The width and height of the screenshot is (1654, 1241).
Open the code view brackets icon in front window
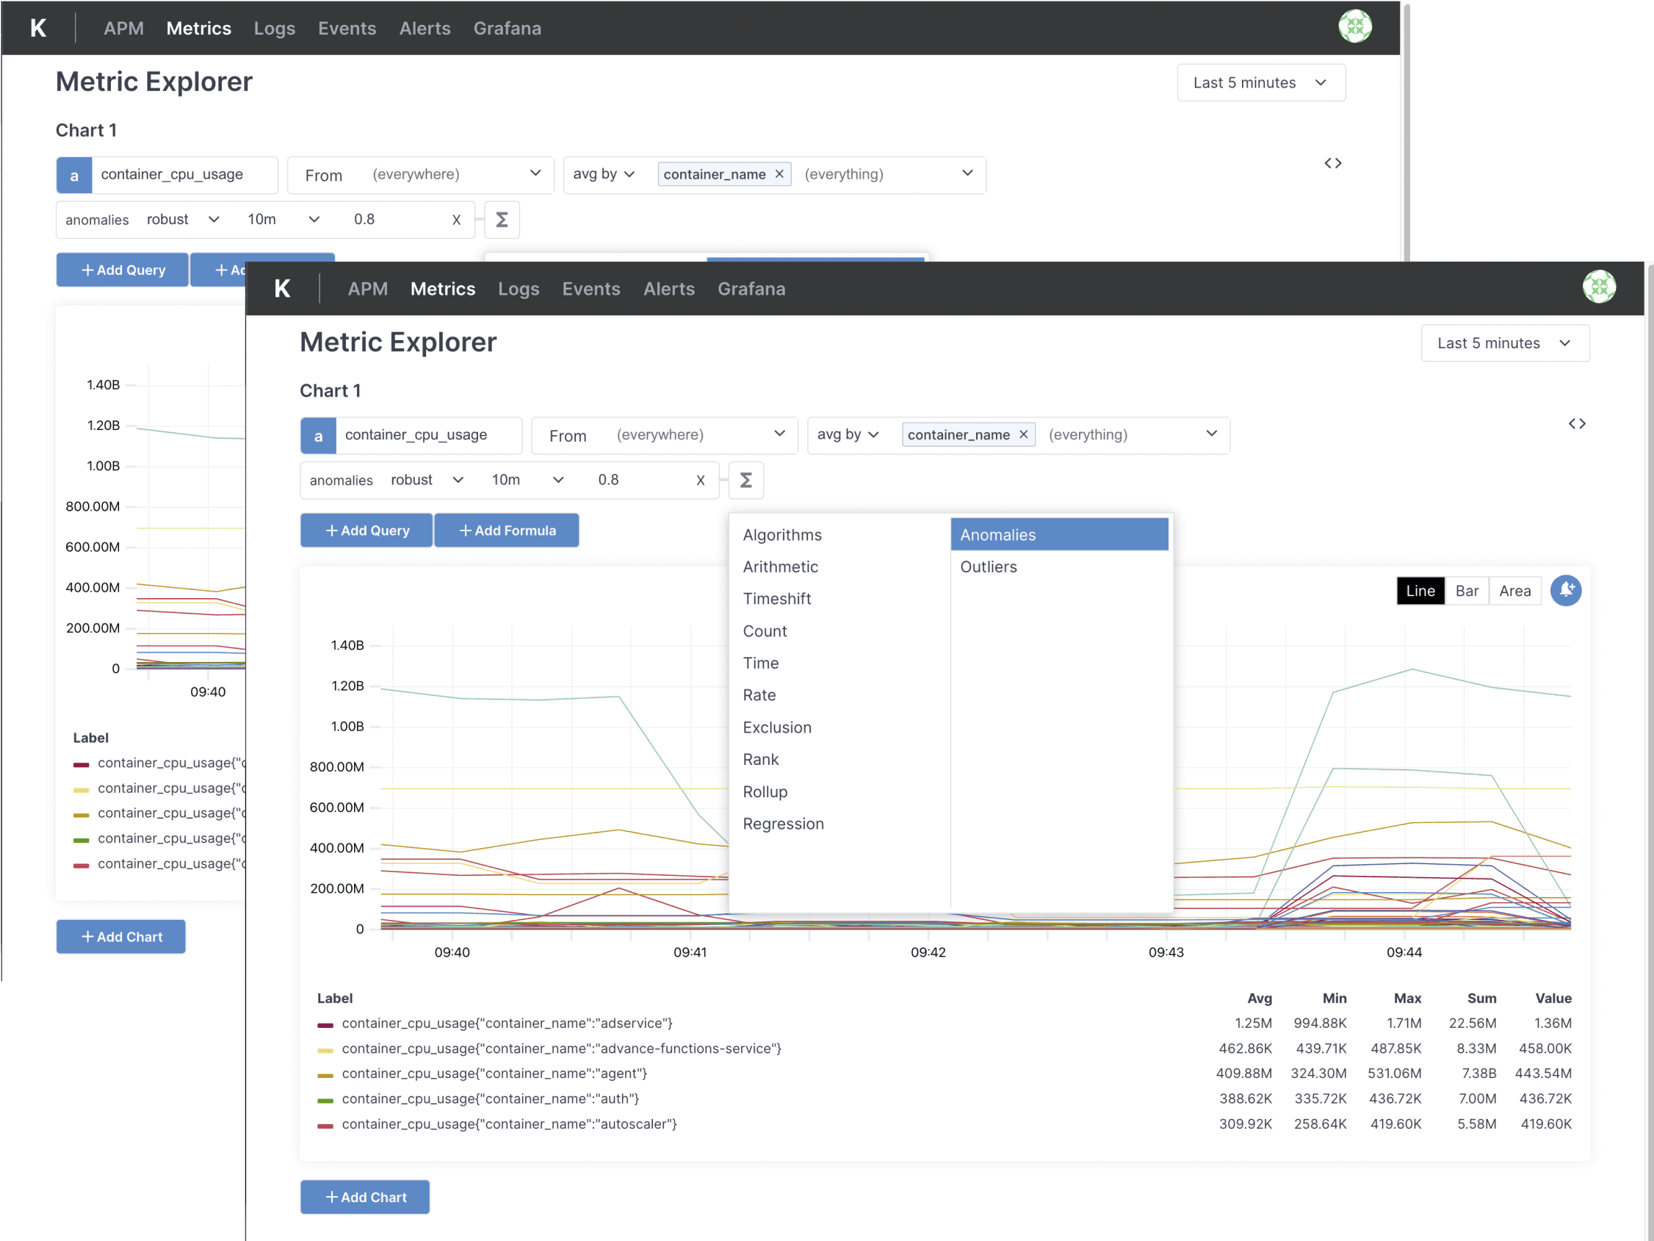[x=1576, y=424]
